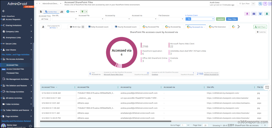Open the Views dropdown
The height and width of the screenshot is (128, 272).
click(x=72, y=12)
